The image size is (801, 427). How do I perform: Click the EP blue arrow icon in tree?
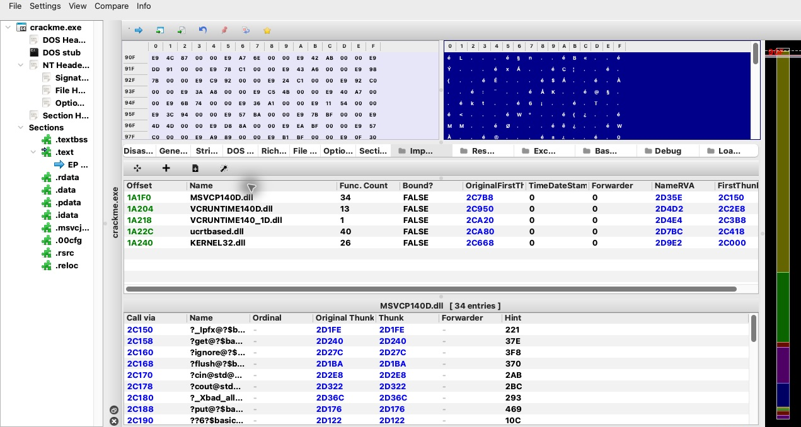(x=59, y=164)
